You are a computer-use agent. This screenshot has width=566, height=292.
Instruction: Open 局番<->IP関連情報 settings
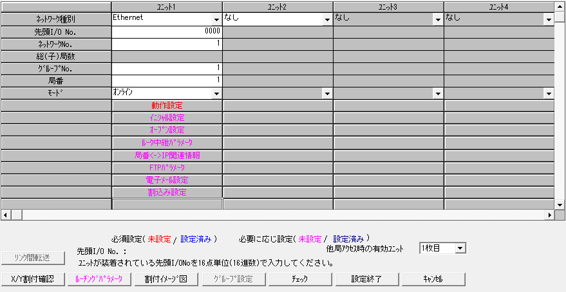pos(167,155)
